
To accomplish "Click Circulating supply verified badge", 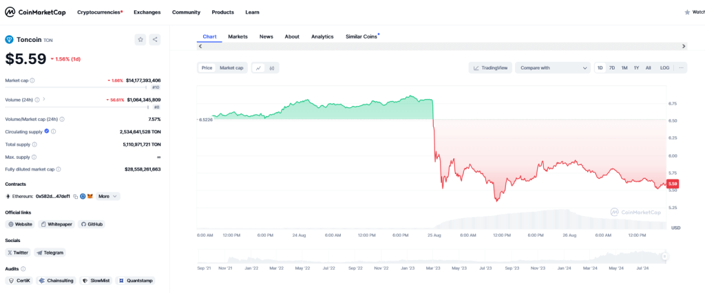I will tap(47, 131).
